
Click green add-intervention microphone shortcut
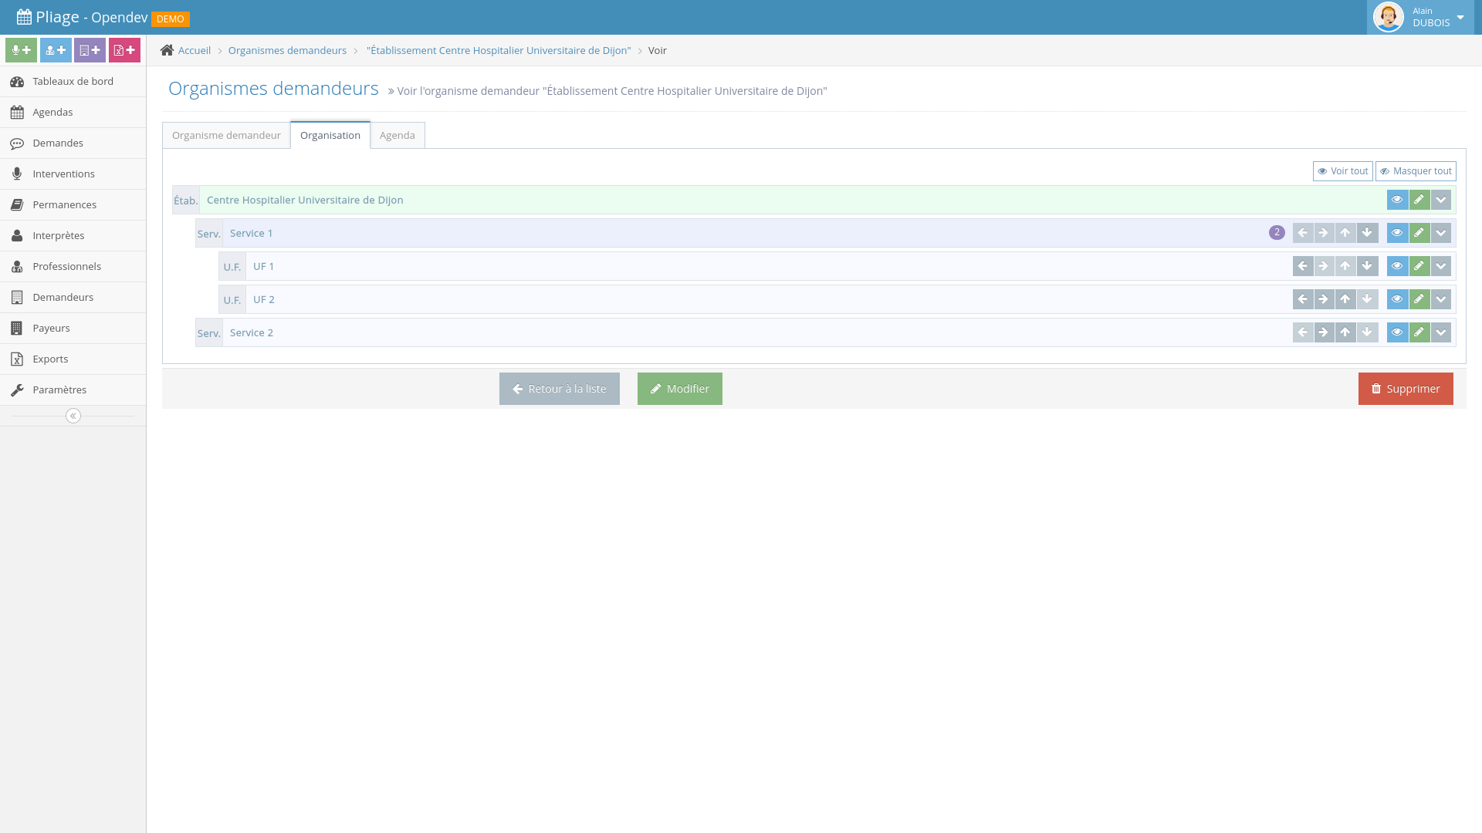coord(21,50)
